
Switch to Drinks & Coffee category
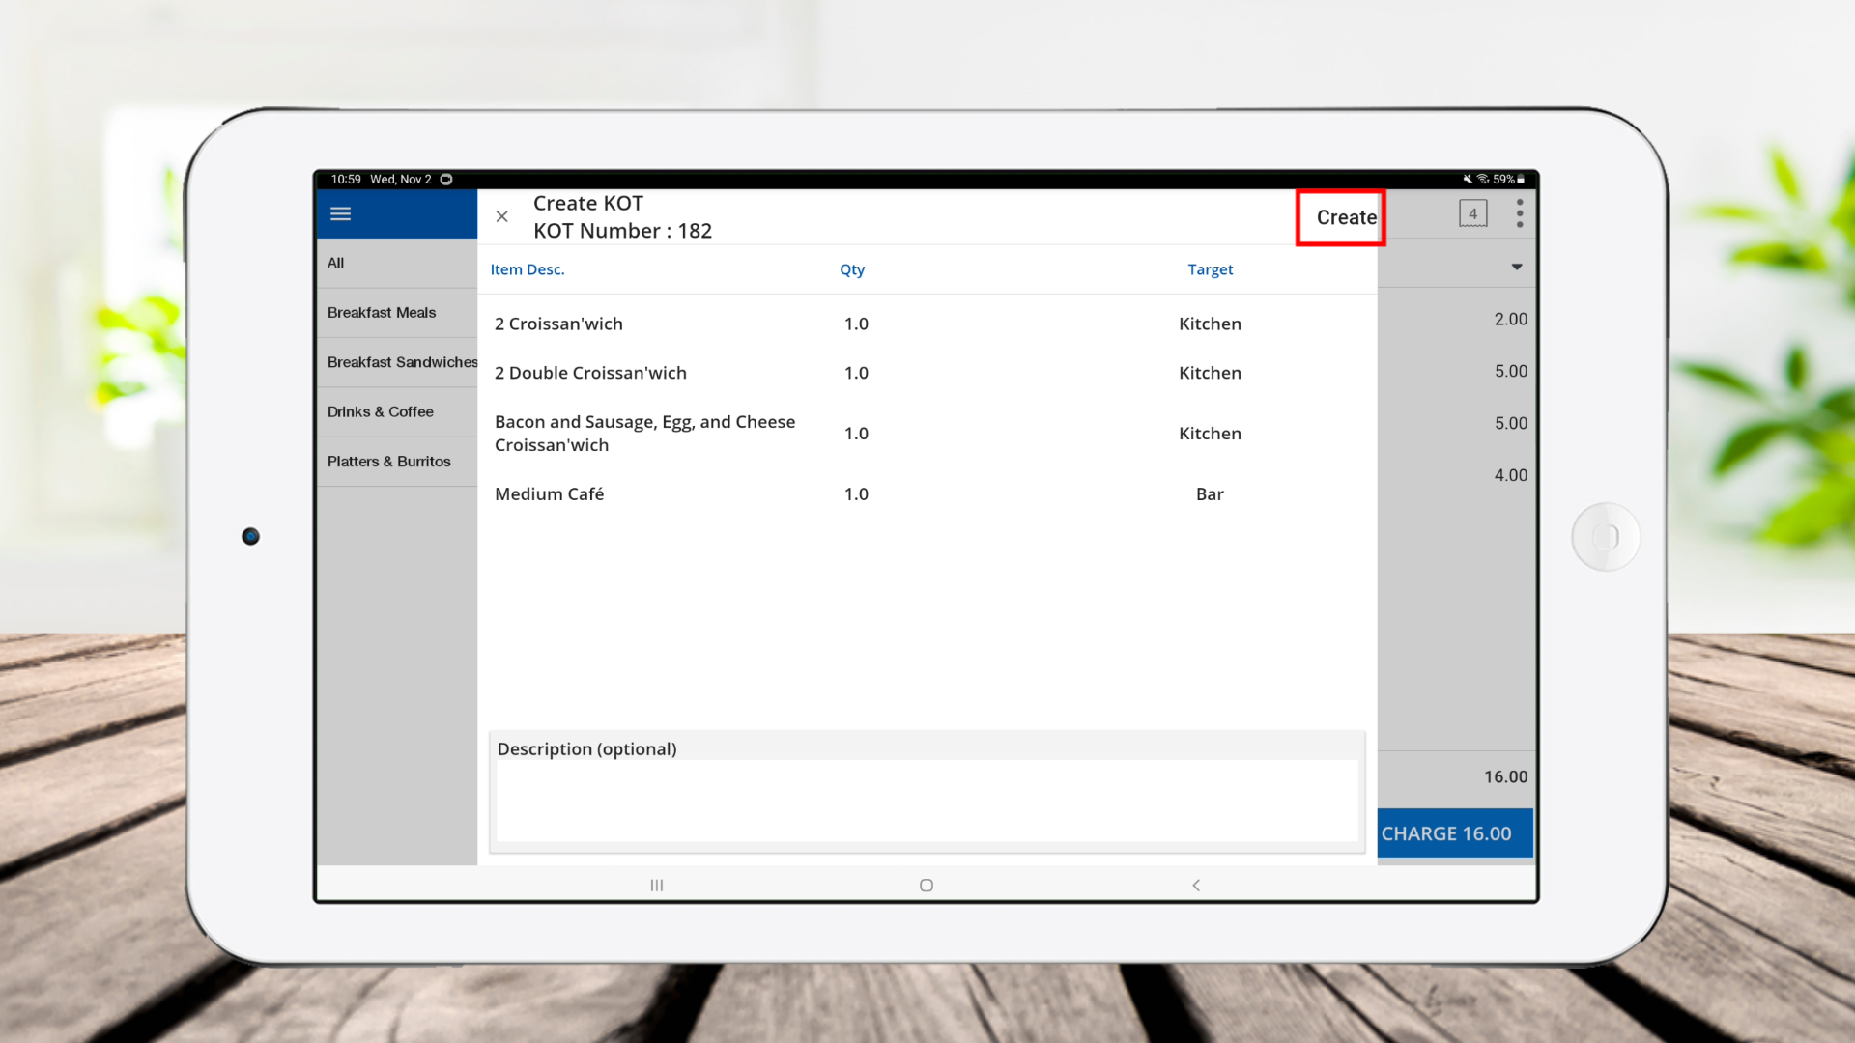(x=381, y=411)
